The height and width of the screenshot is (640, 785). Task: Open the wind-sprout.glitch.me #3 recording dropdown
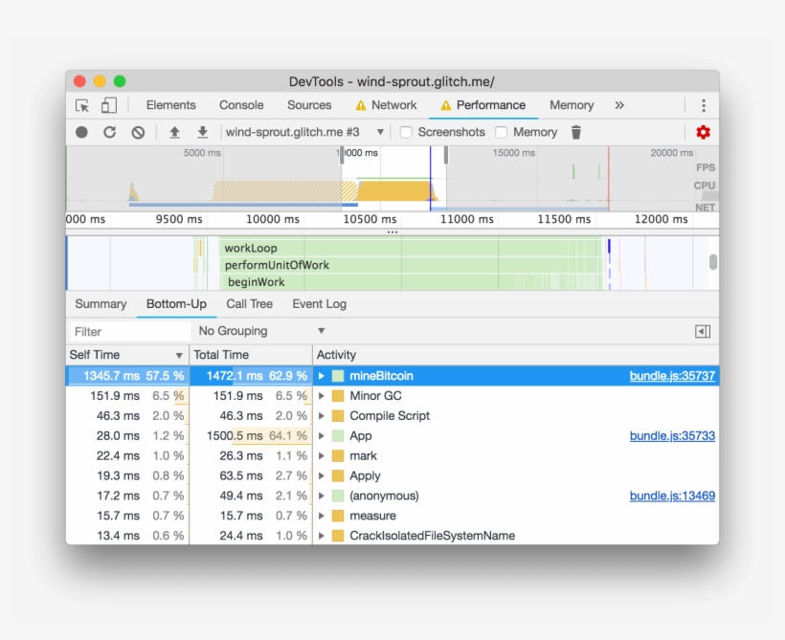(304, 132)
